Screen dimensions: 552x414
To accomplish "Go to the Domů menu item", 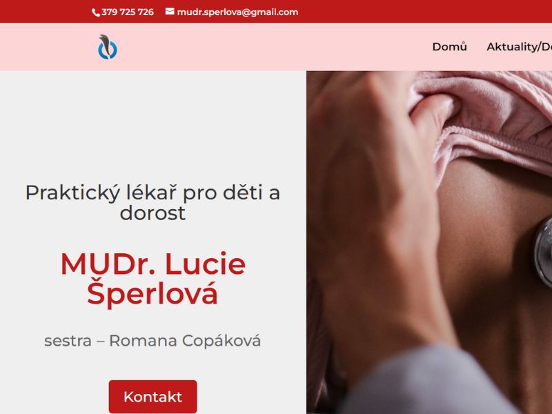I will (x=450, y=47).
